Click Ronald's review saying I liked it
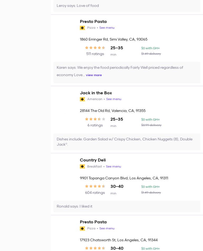 [74, 206]
